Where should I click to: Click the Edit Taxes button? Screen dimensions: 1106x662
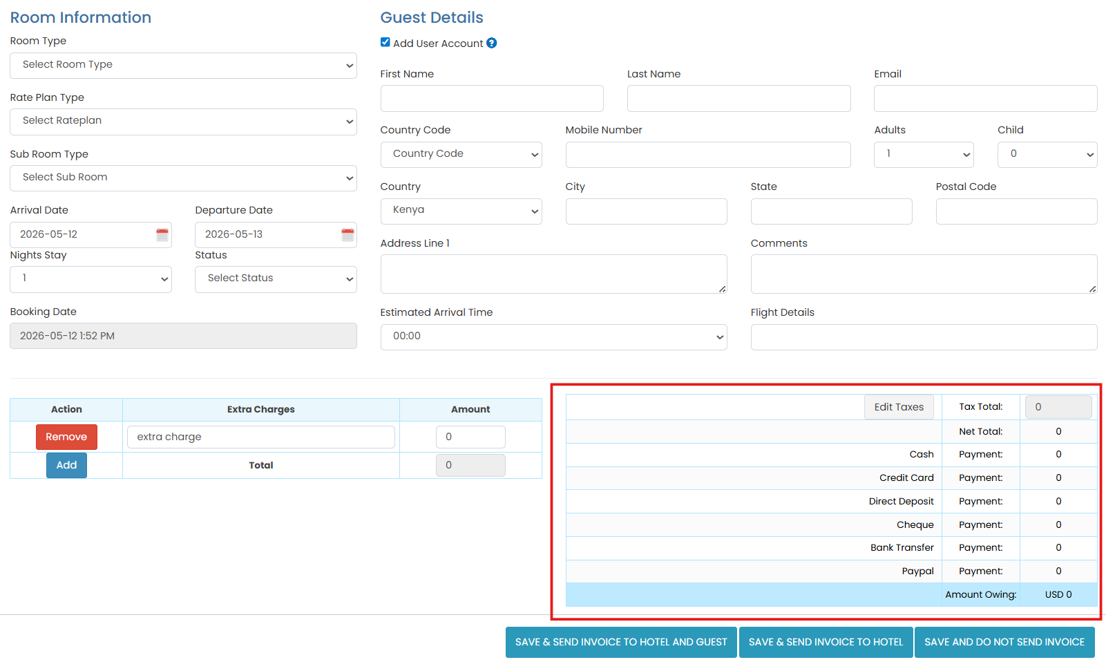899,407
